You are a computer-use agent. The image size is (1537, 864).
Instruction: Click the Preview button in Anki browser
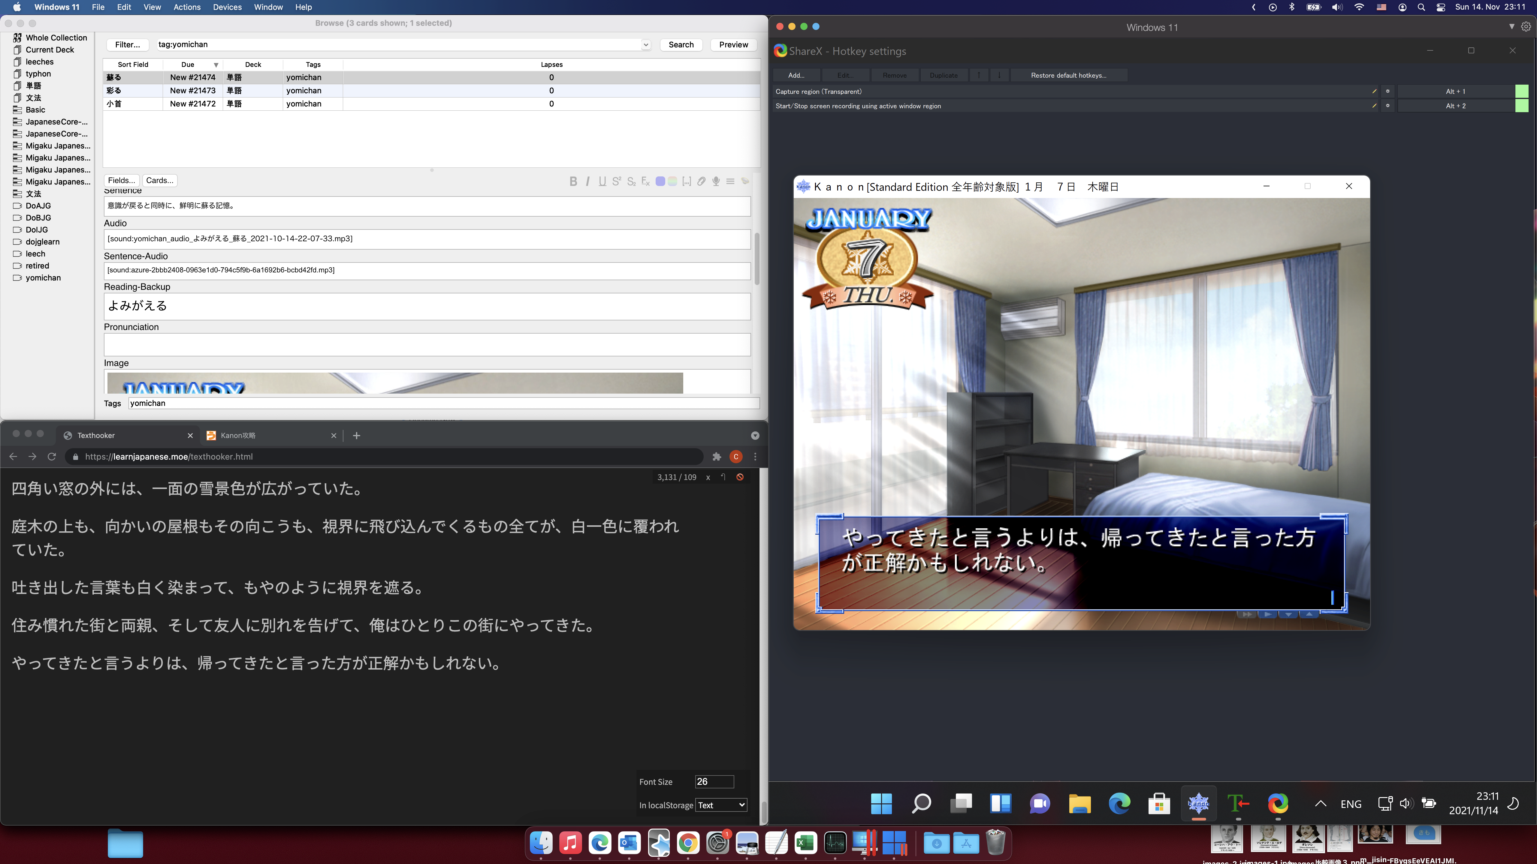tap(733, 45)
